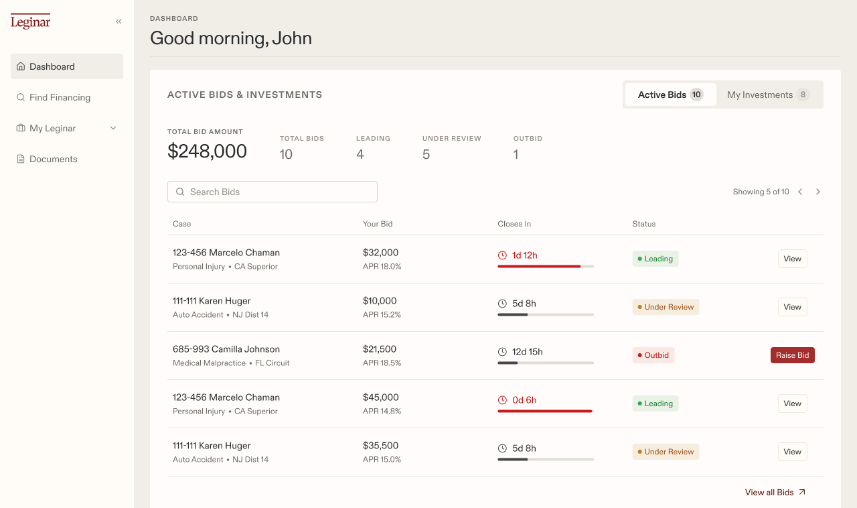Viewport: 857px width, 508px height.
Task: Open My Leginar in the sidebar
Action: click(67, 128)
